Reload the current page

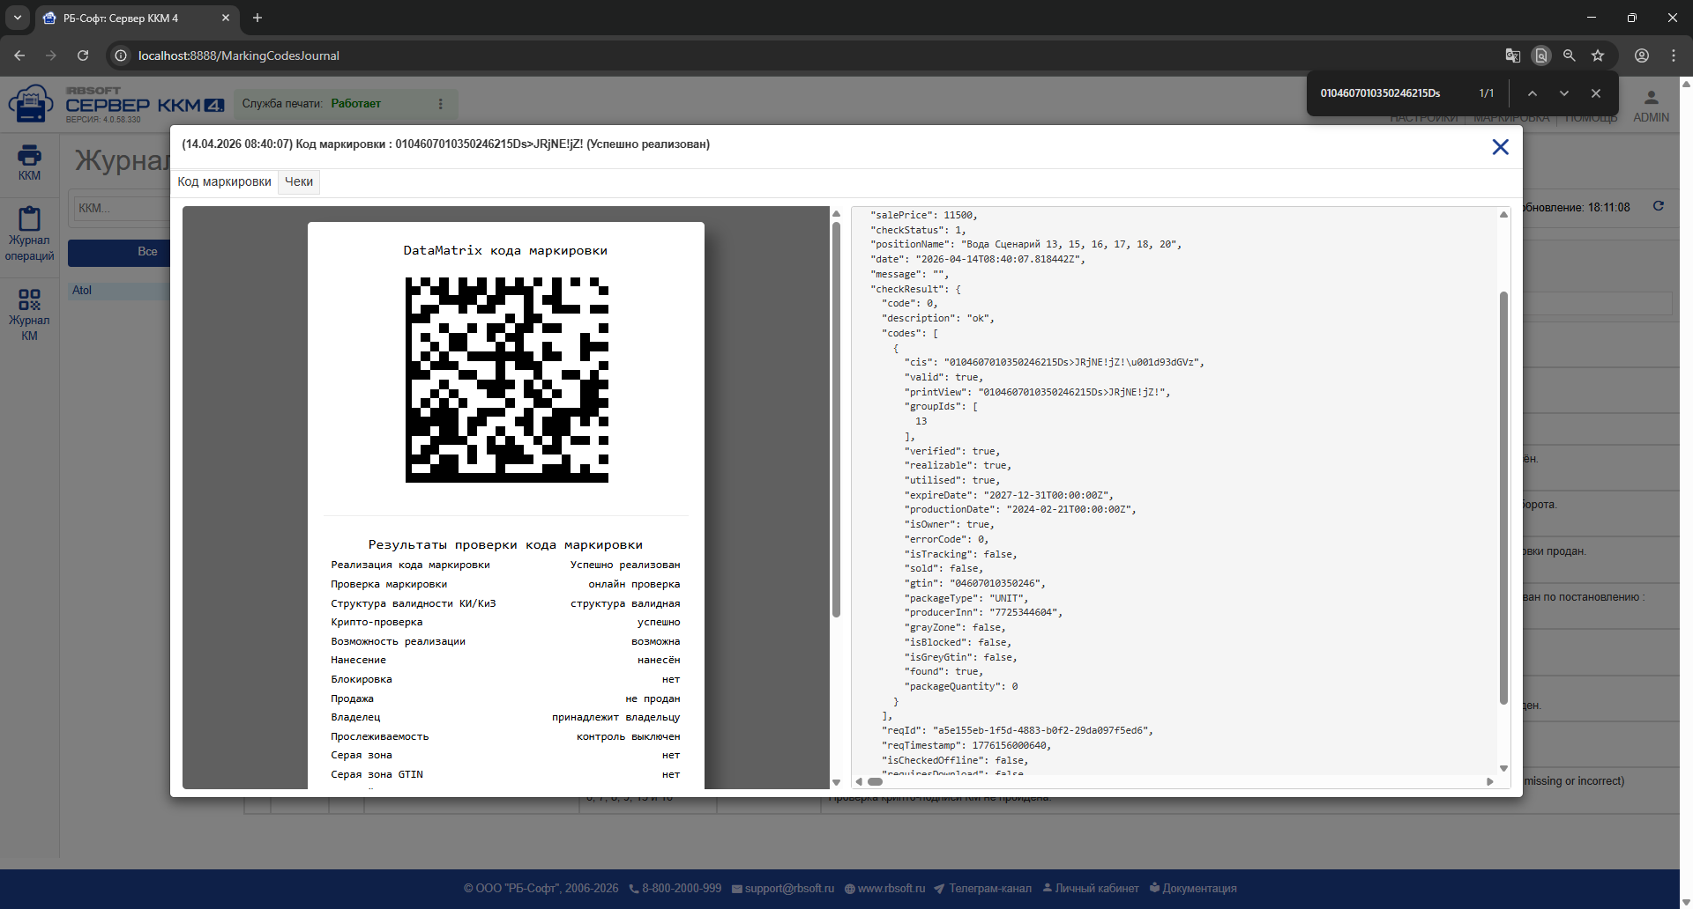pyautogui.click(x=83, y=55)
